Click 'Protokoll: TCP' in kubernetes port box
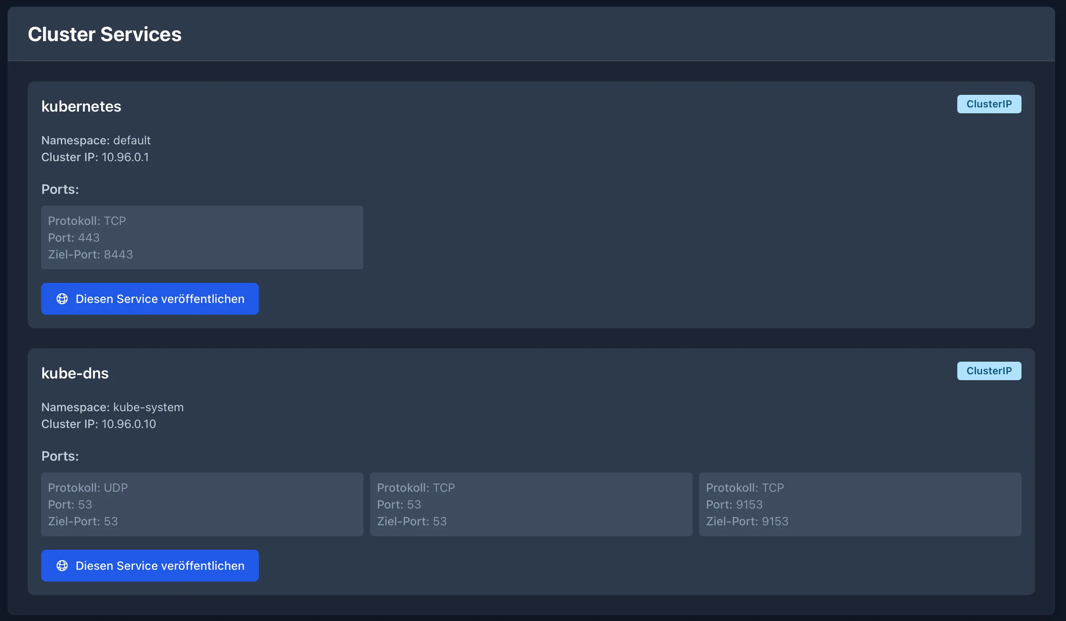The width and height of the screenshot is (1066, 621). point(87,221)
